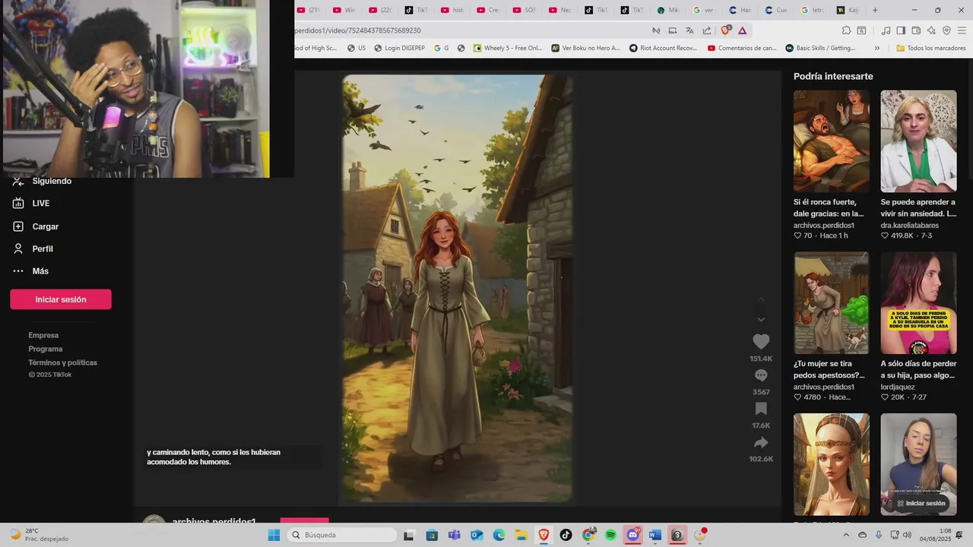Open TikTok app from the taskbar

point(566,535)
